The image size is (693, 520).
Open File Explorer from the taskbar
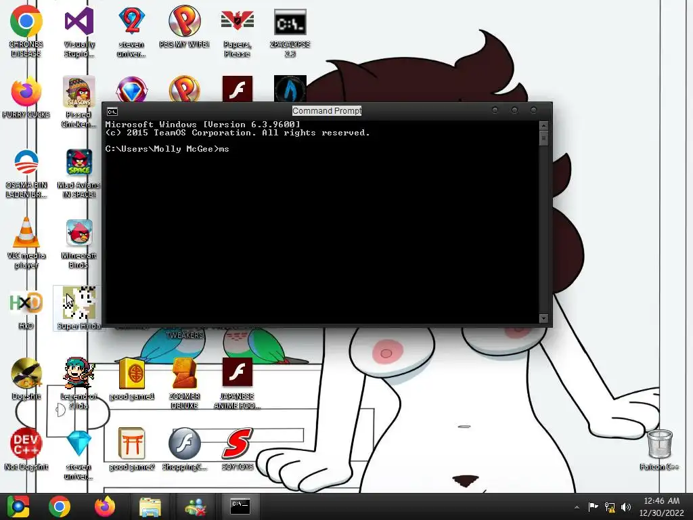tap(150, 506)
